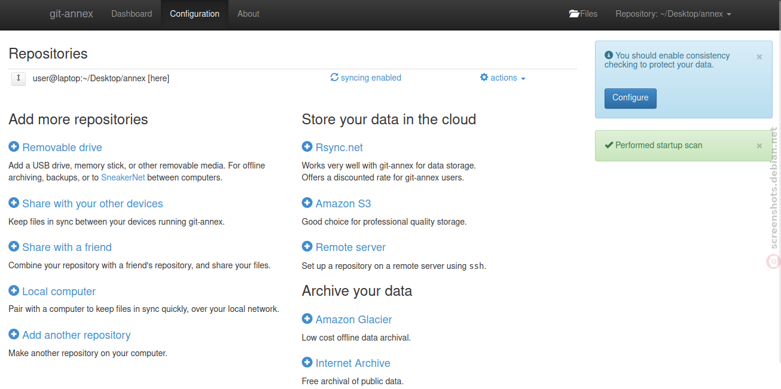Click text 'Make another repository on your computer.'

pos(88,353)
